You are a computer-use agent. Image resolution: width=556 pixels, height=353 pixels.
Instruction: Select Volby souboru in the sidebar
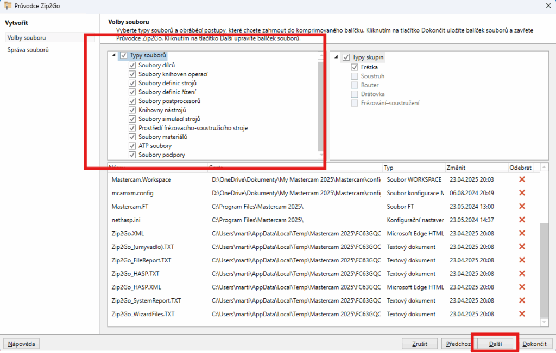click(27, 38)
